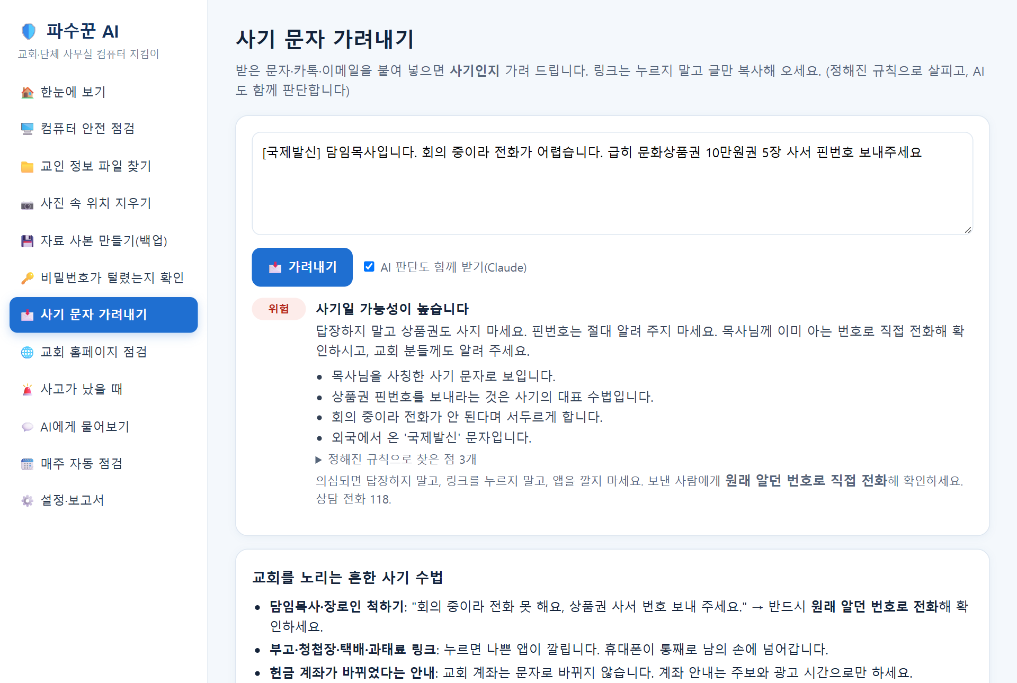Click the blue 가려내기 button
This screenshot has height=683, width=1017.
coord(302,267)
